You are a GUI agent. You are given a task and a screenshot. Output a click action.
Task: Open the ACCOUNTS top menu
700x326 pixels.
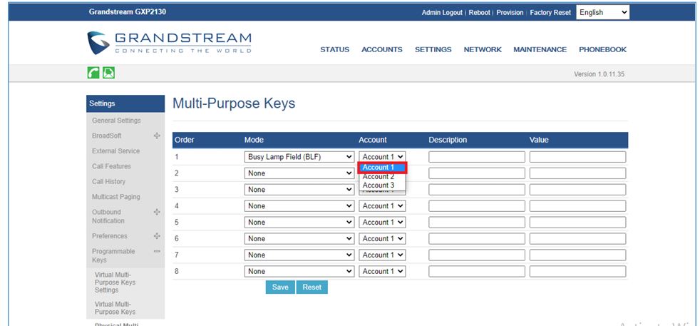click(381, 50)
